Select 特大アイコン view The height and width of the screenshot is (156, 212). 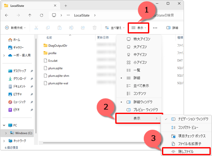pyautogui.click(x=139, y=39)
